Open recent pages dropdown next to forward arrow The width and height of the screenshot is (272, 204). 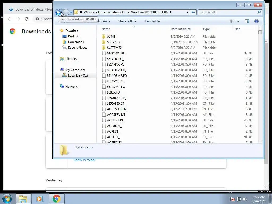pos(71,12)
